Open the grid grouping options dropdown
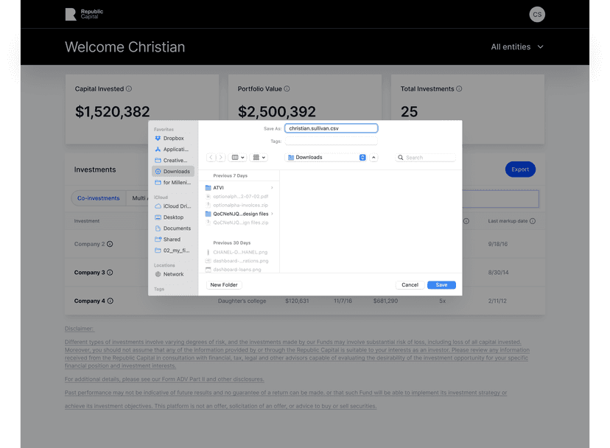610x448 pixels. tap(259, 158)
